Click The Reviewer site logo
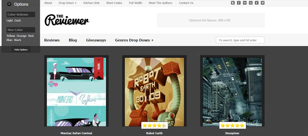Viewport: 308px width, 136px height. click(67, 20)
